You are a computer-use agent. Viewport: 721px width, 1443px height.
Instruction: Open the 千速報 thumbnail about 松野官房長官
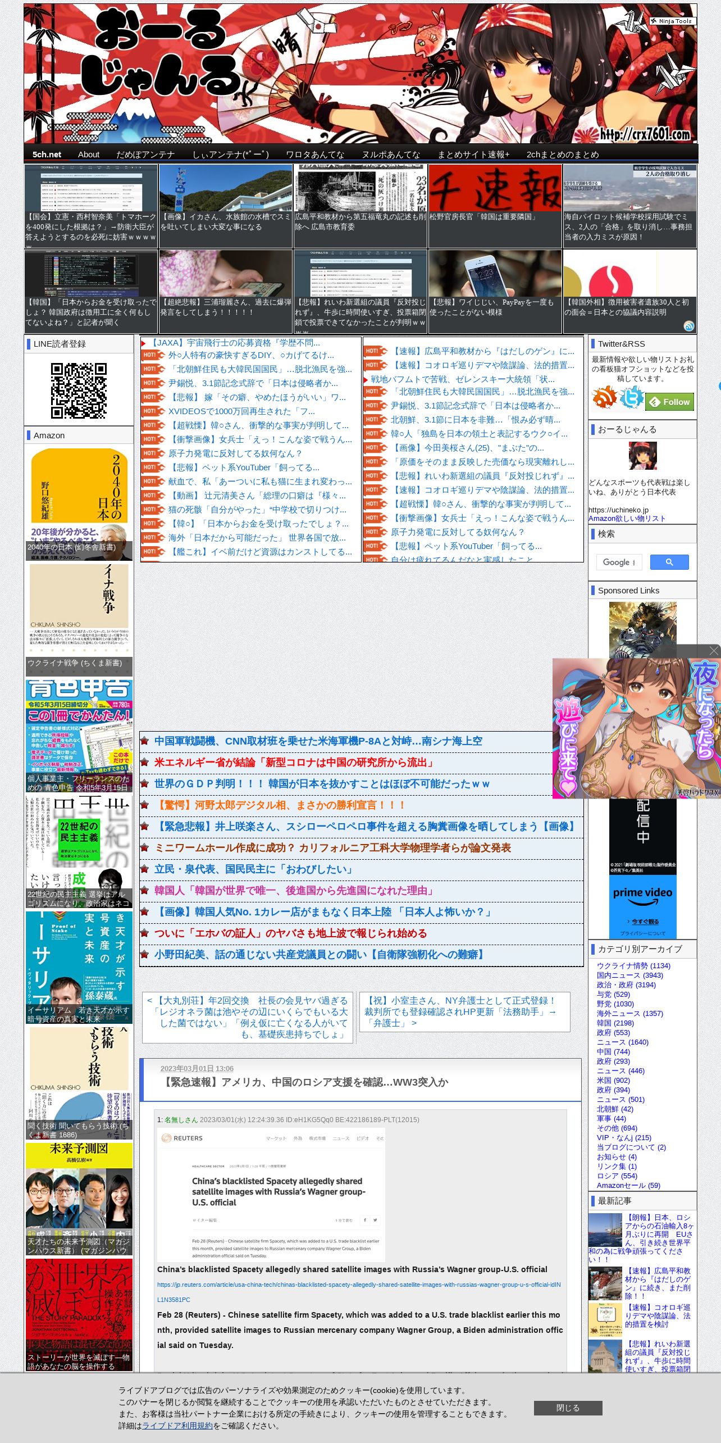tap(495, 206)
